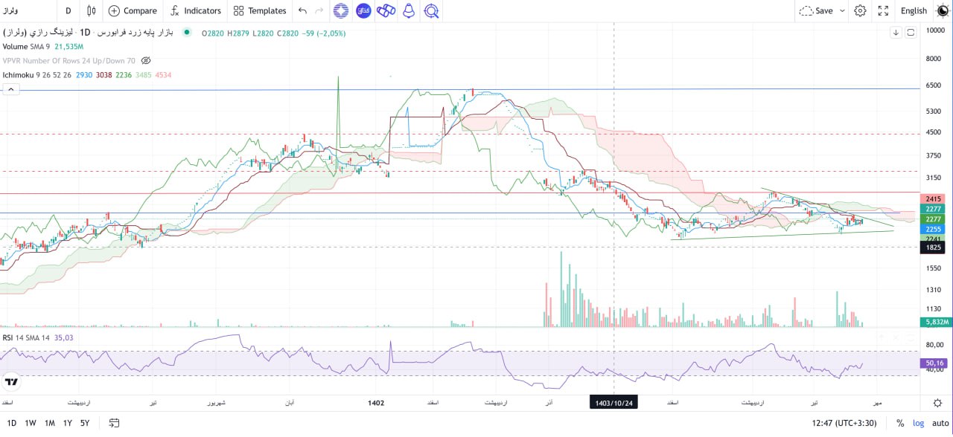Open the Templates menu

259,10
